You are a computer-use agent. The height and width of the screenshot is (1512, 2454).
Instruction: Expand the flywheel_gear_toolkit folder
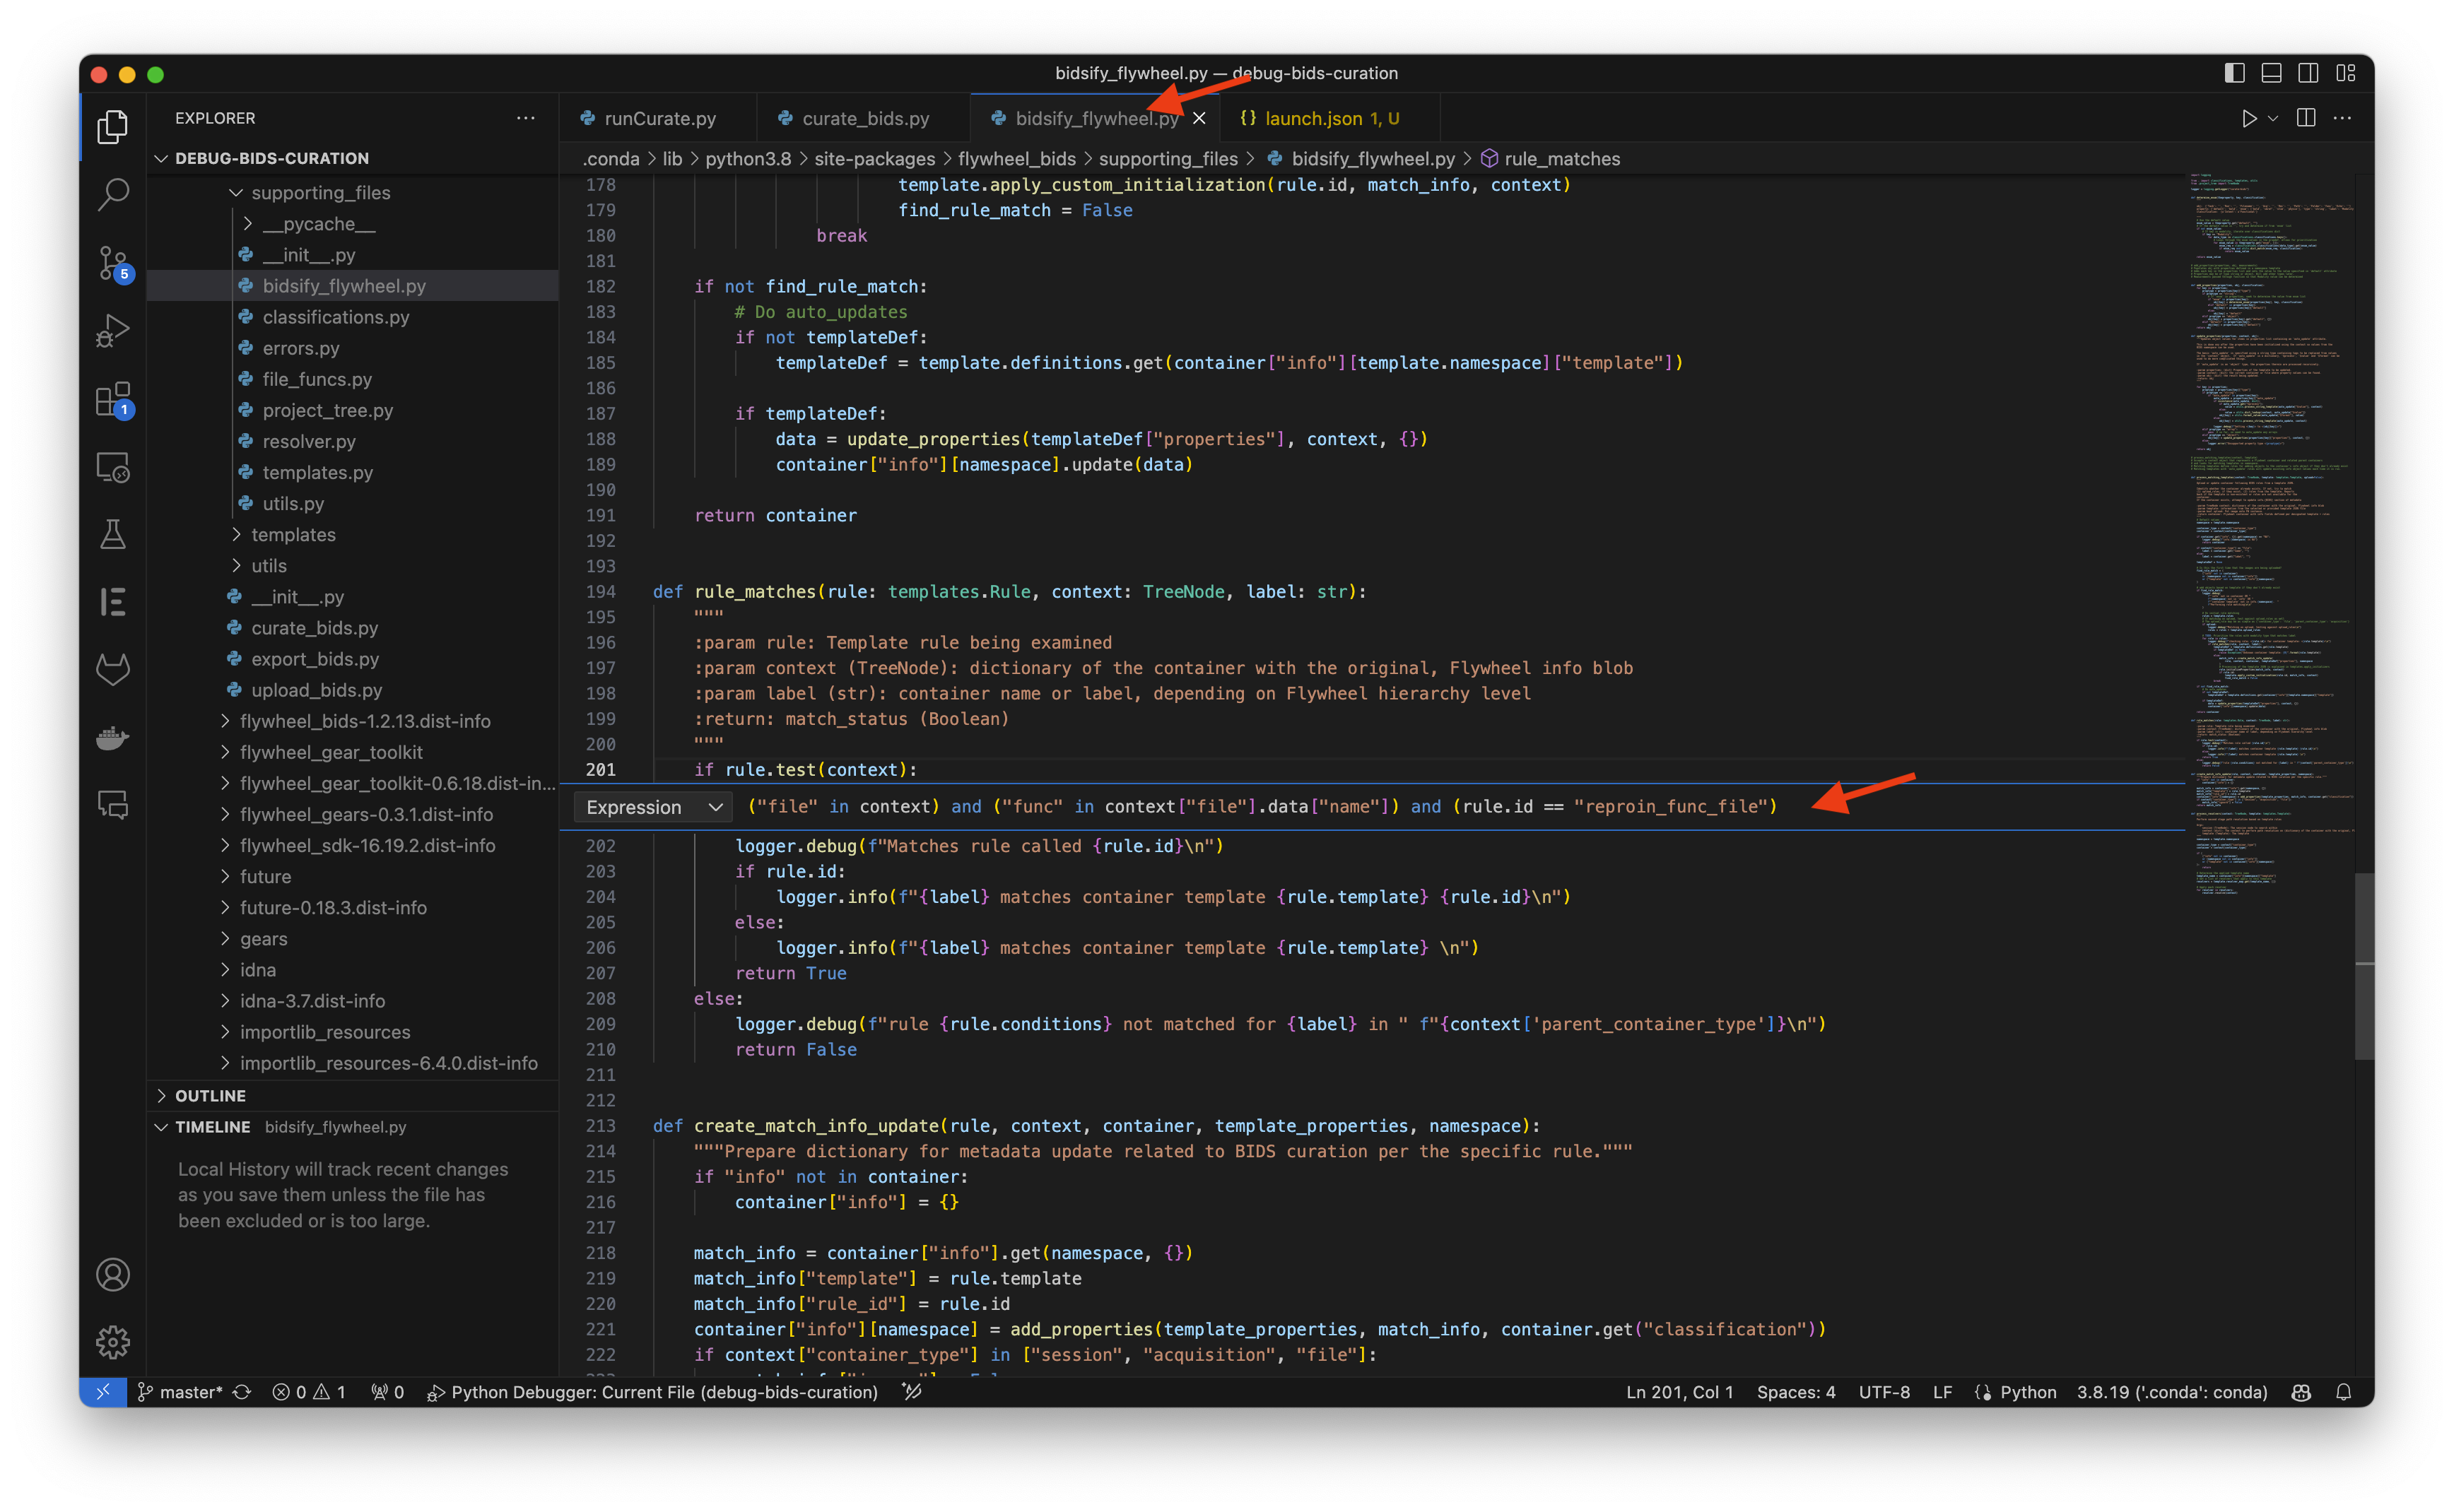[x=225, y=752]
